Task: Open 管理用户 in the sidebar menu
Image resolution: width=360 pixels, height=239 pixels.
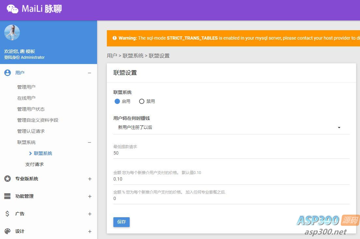Action: [26, 87]
